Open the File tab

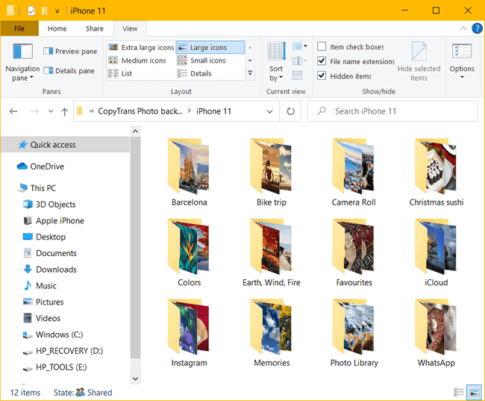19,28
